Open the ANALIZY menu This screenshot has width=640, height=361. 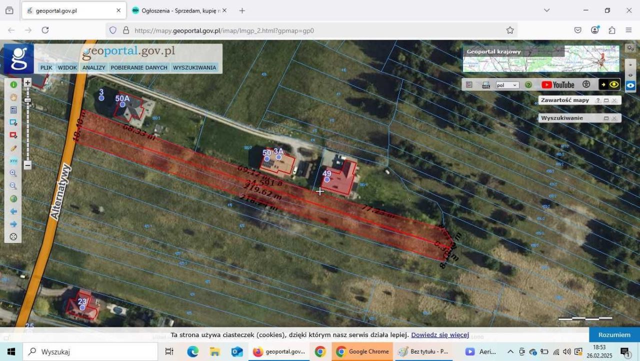point(93,67)
